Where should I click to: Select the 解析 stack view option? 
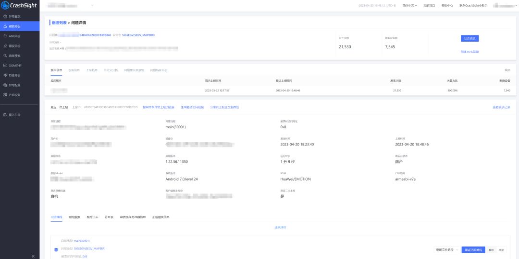(x=491, y=250)
